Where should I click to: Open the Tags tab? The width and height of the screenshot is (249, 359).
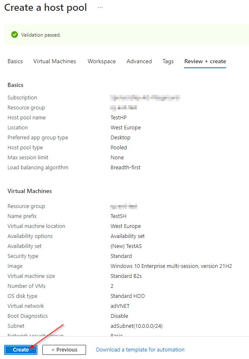tap(168, 62)
